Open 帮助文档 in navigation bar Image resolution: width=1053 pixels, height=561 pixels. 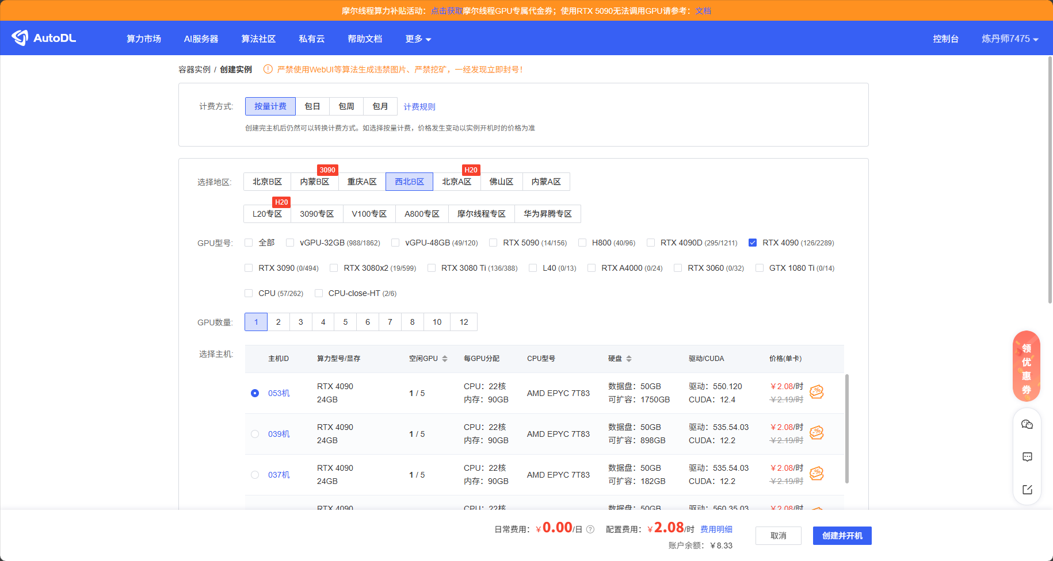(x=365, y=39)
